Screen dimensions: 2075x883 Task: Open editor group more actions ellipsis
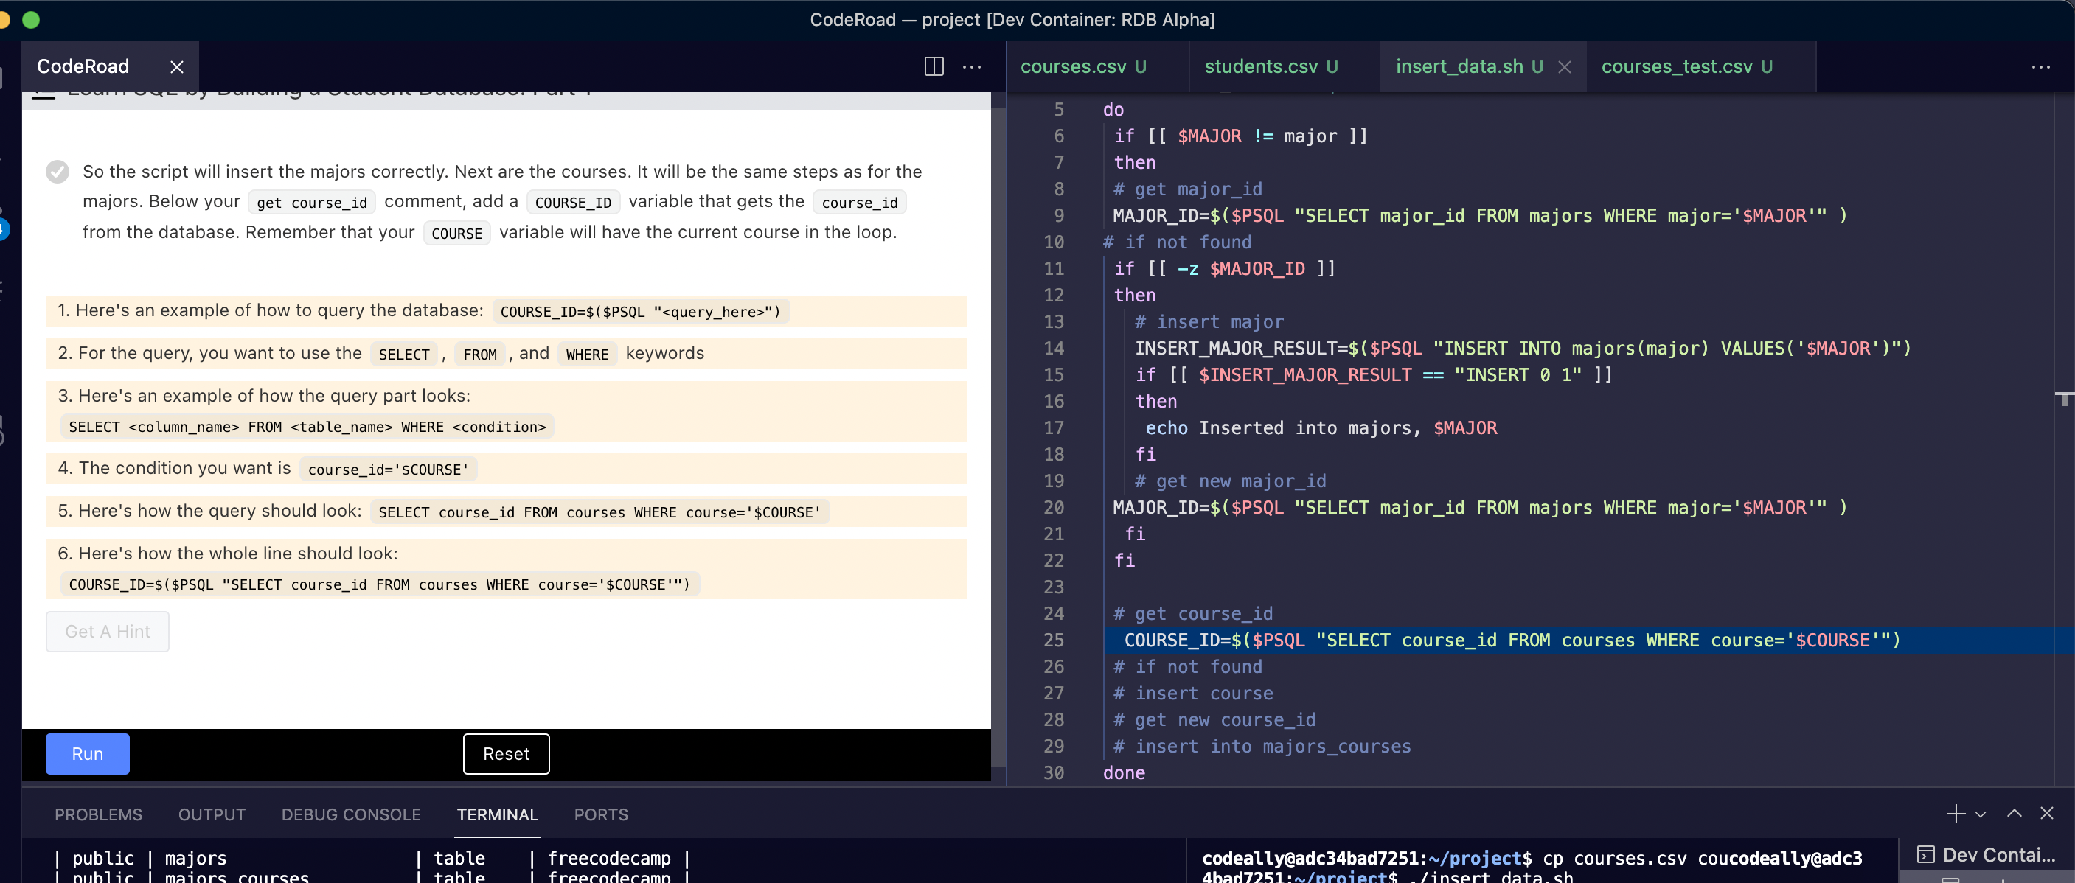[2040, 66]
